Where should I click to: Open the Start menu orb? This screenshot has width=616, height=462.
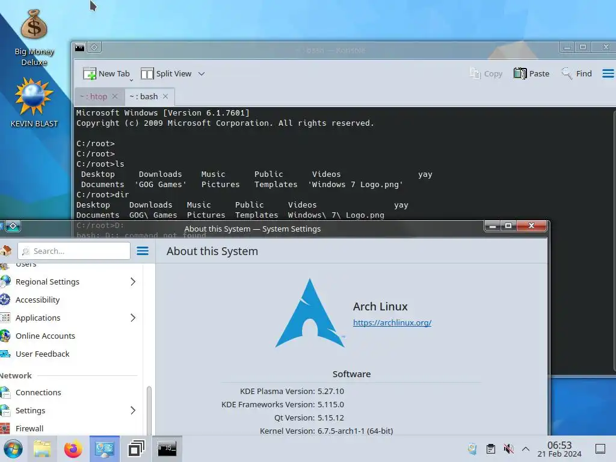pos(13,449)
